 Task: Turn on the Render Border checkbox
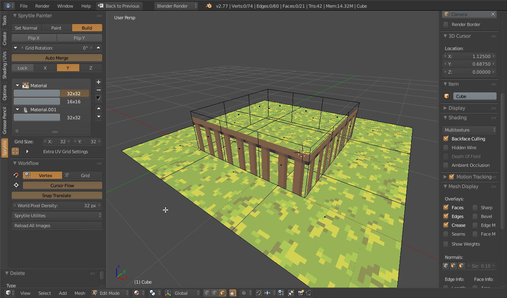446,24
